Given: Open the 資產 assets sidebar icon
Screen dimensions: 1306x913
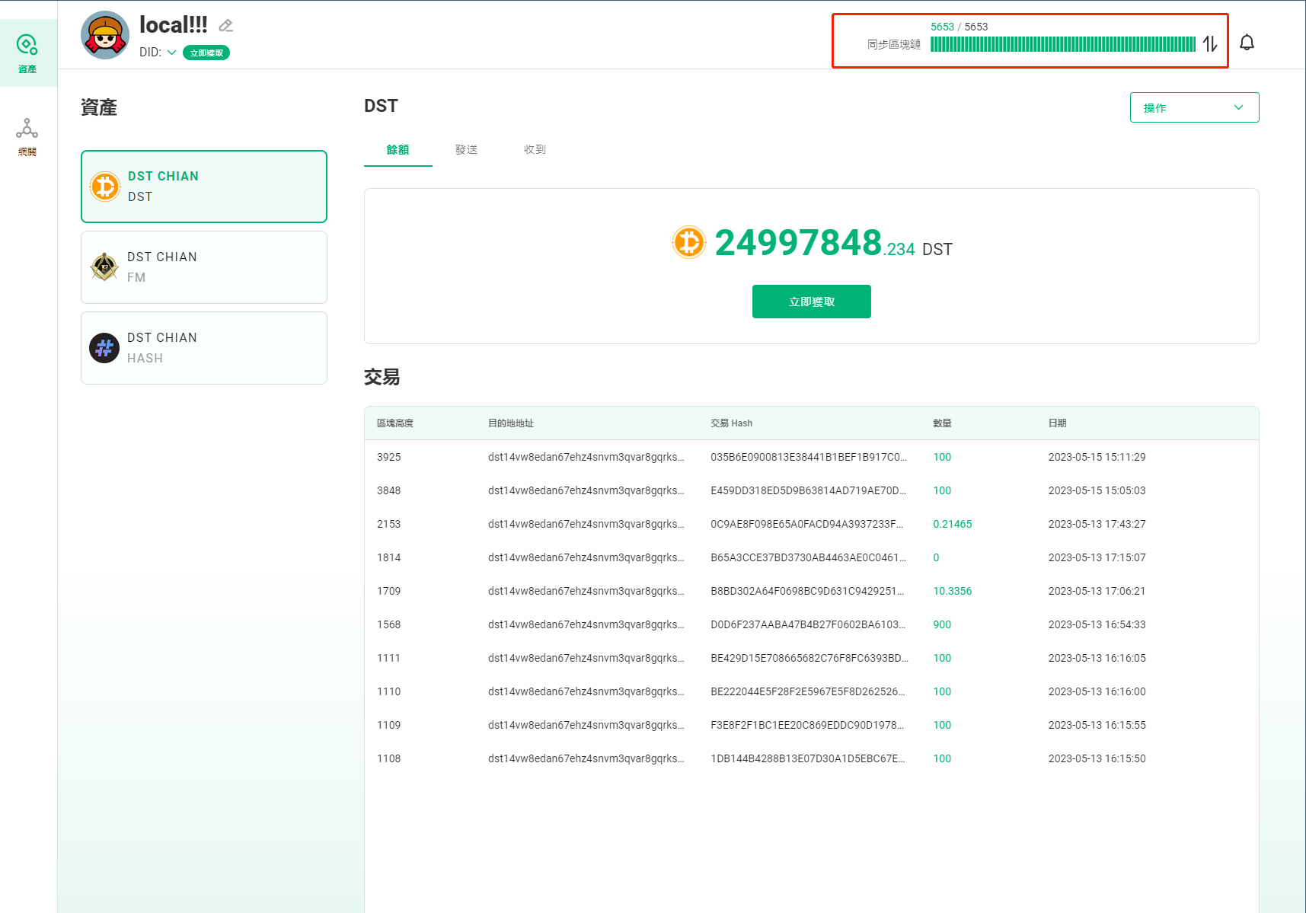Looking at the screenshot, I should pyautogui.click(x=27, y=53).
